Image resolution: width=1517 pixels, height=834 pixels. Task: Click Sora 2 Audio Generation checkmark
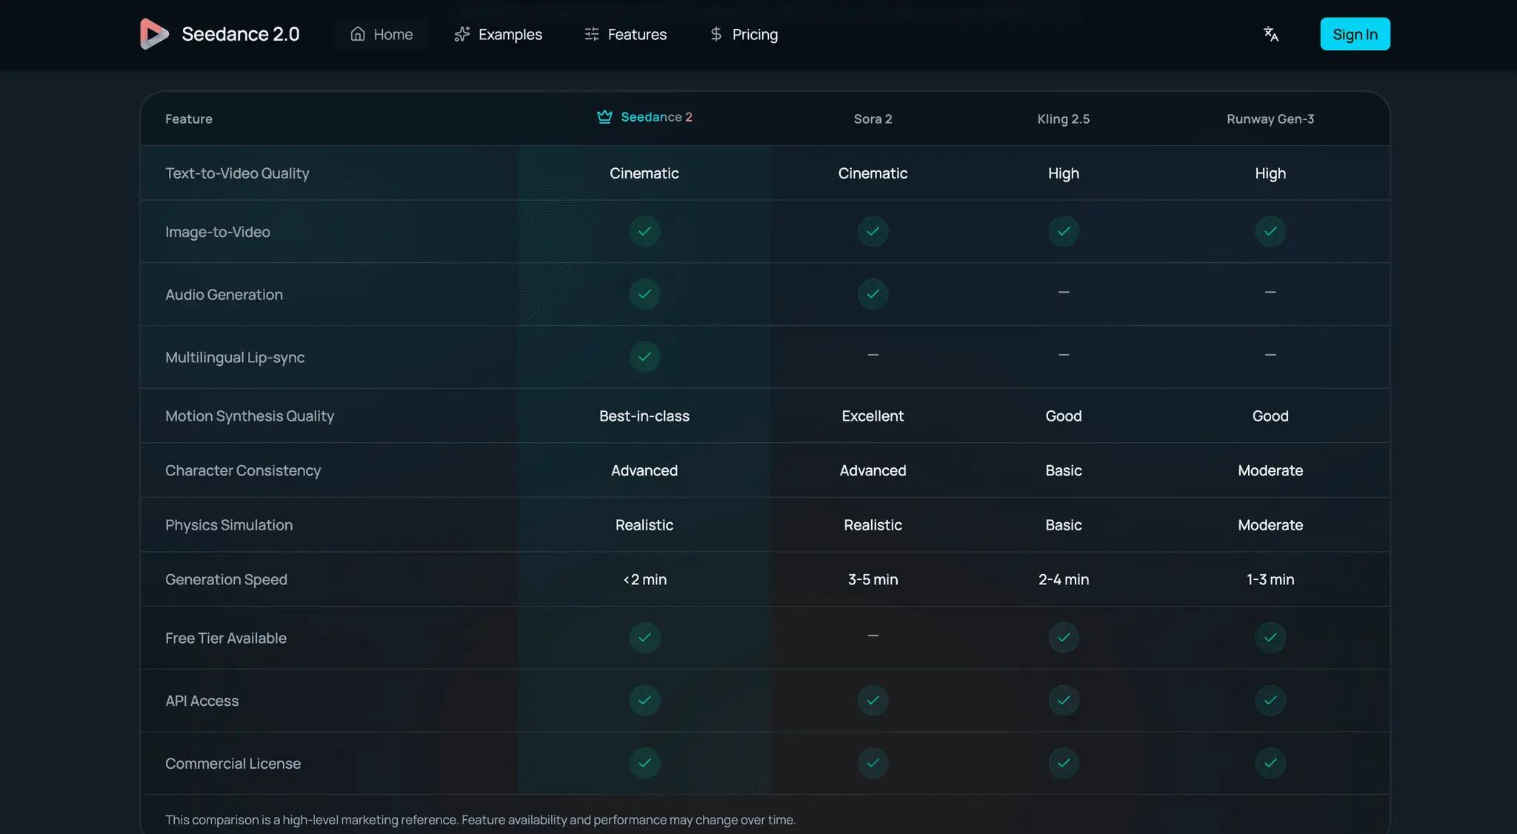873,294
